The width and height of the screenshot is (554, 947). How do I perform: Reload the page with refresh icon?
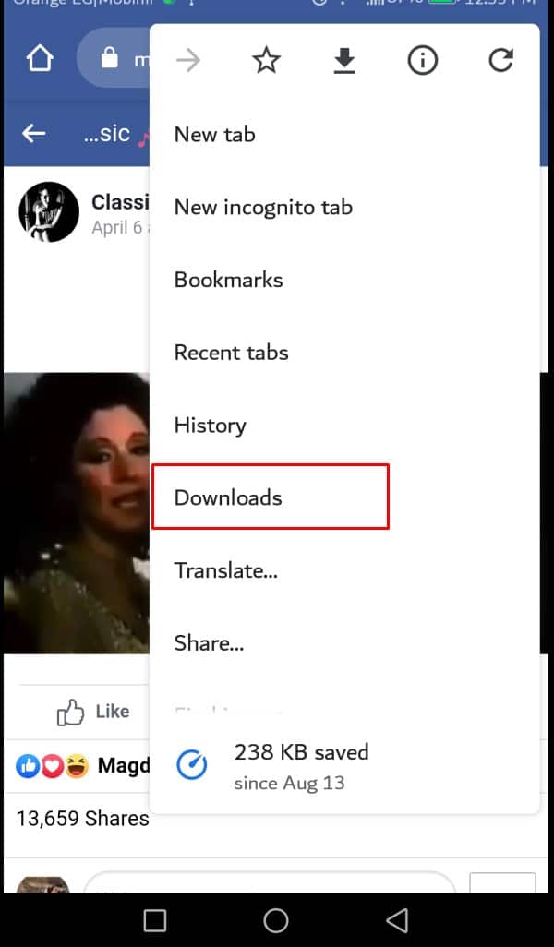pos(500,60)
